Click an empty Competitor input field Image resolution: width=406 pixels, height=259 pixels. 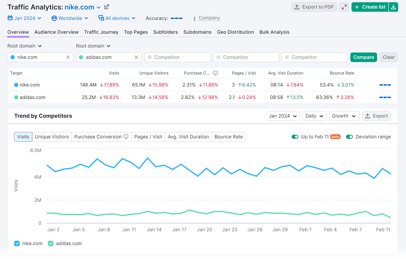(x=177, y=57)
